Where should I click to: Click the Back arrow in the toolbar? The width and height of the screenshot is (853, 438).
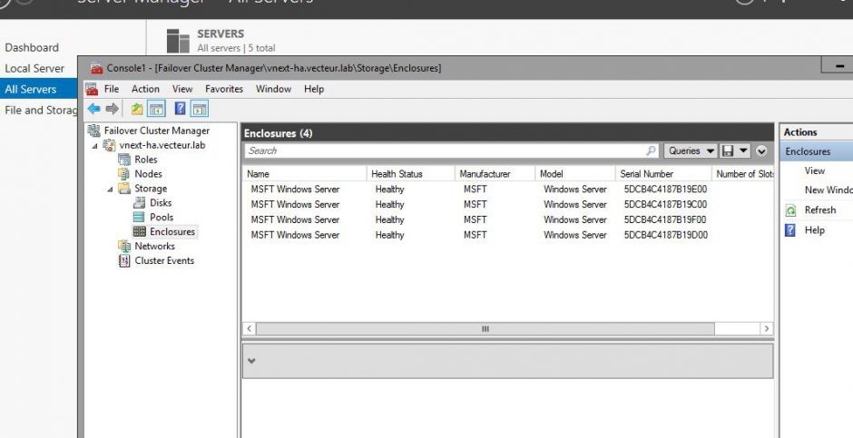pyautogui.click(x=93, y=109)
